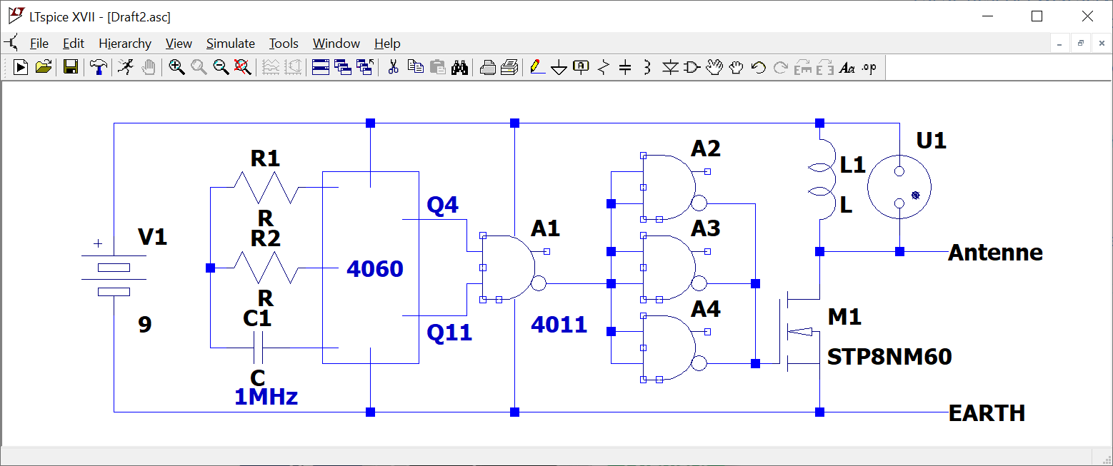
Task: Minimize the inner document window
Action: point(1059,44)
